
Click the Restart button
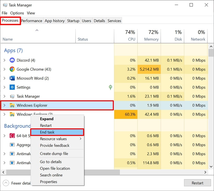(x=197, y=183)
